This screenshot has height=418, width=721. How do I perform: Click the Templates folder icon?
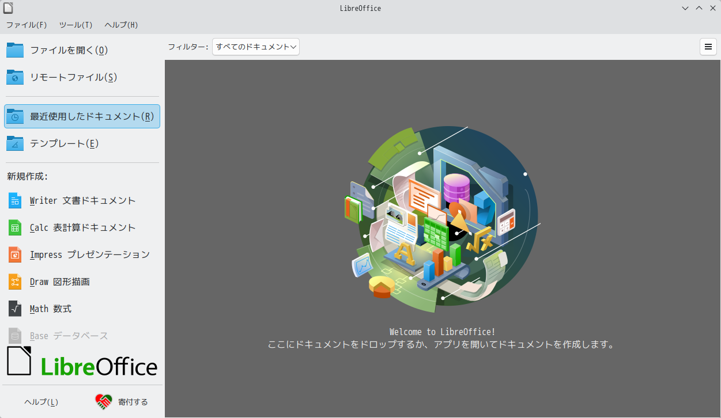[15, 143]
